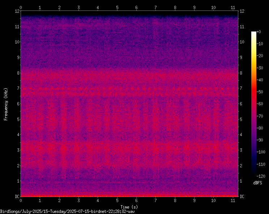Click the '-110' label on the color scale
269x214 pixels.
pos(261,164)
